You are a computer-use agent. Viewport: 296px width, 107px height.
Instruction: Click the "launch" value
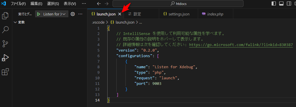[x=168, y=78]
